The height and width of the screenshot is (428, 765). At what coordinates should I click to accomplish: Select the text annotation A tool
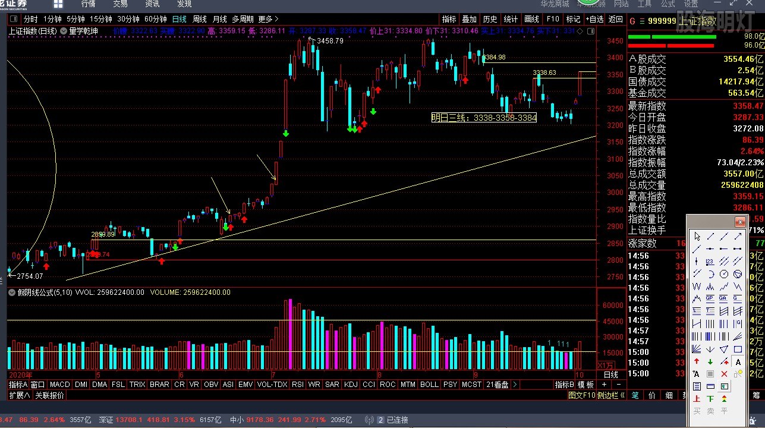[738, 362]
